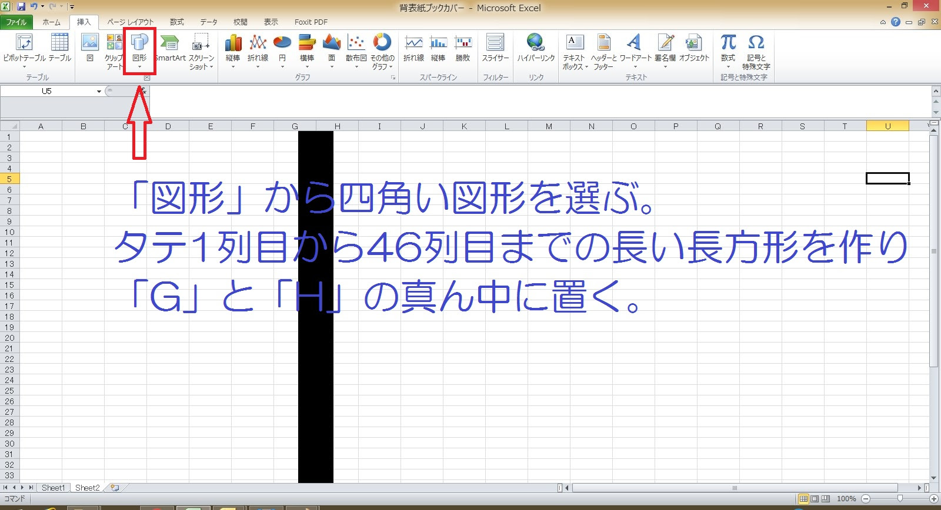Zoom out with the minus button
Screen dimensions: 941x510
coord(866,499)
